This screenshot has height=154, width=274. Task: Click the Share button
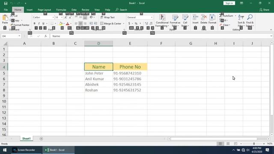click(x=265, y=10)
